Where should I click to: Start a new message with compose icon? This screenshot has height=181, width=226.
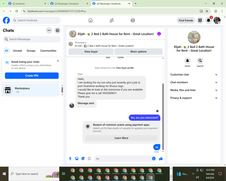click(57, 30)
